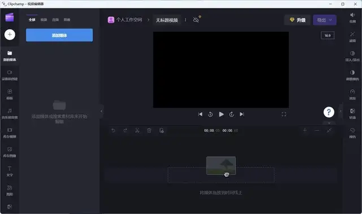Open the Stock images sidebar tab
Screen dimensions: 362x214
(x=10, y=152)
